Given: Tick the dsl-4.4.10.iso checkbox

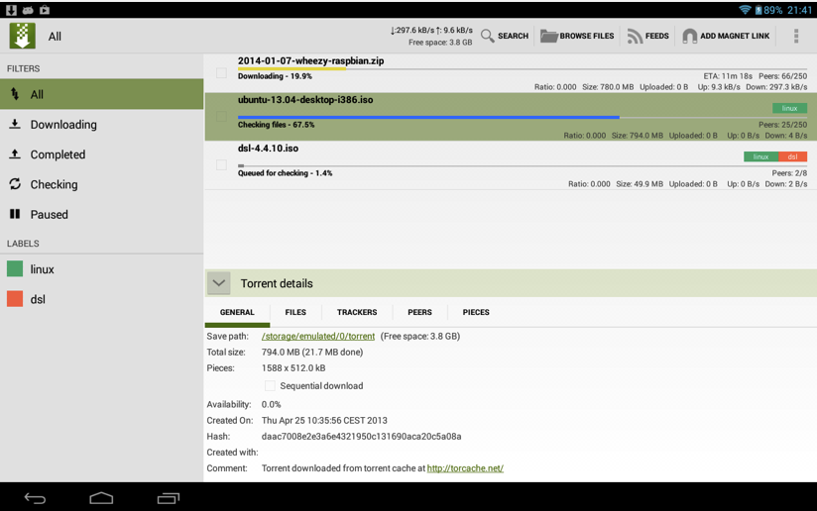Looking at the screenshot, I should point(221,165).
